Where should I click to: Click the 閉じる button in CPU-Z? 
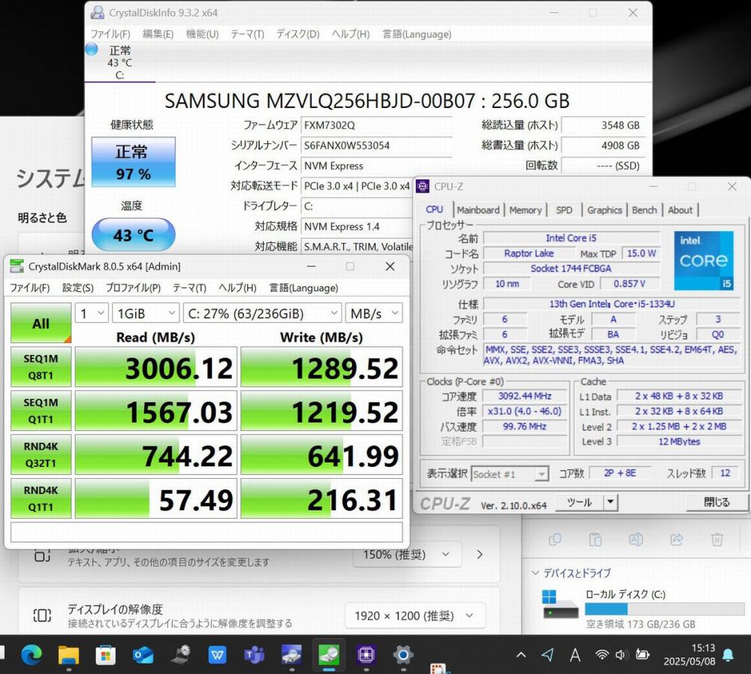coord(716,502)
